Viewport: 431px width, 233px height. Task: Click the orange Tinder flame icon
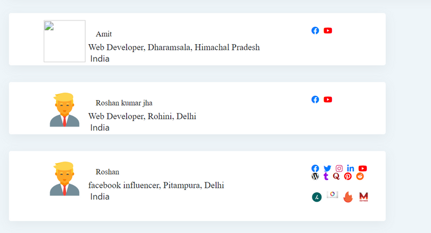point(348,197)
